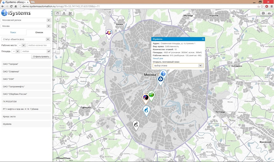The width and height of the screenshot is (274, 162).
Task: Click the print map icon
Action: 263,13
